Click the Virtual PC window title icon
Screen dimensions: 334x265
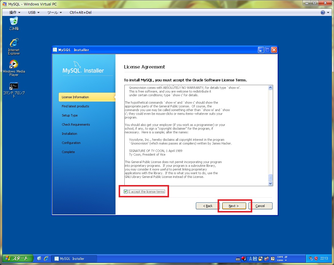pos(4,4)
